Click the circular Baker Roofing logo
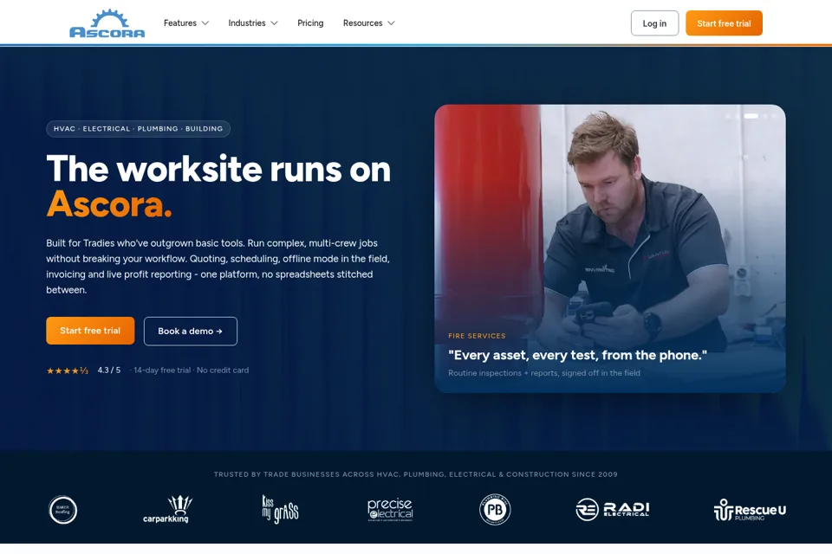This screenshot has width=832, height=554. (63, 510)
